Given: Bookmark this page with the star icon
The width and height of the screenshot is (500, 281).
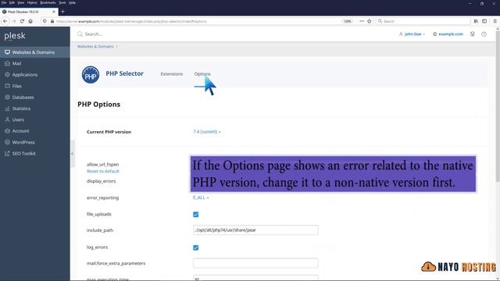Looking at the screenshot, I should tap(370, 21).
